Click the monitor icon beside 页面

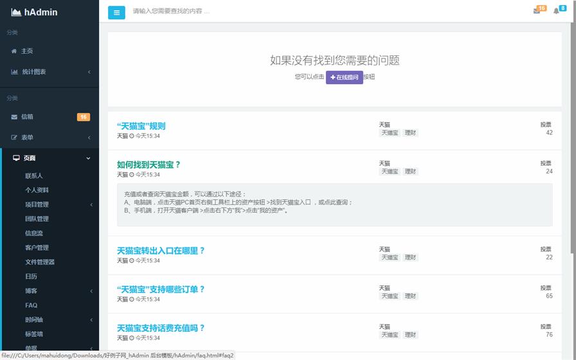16,158
